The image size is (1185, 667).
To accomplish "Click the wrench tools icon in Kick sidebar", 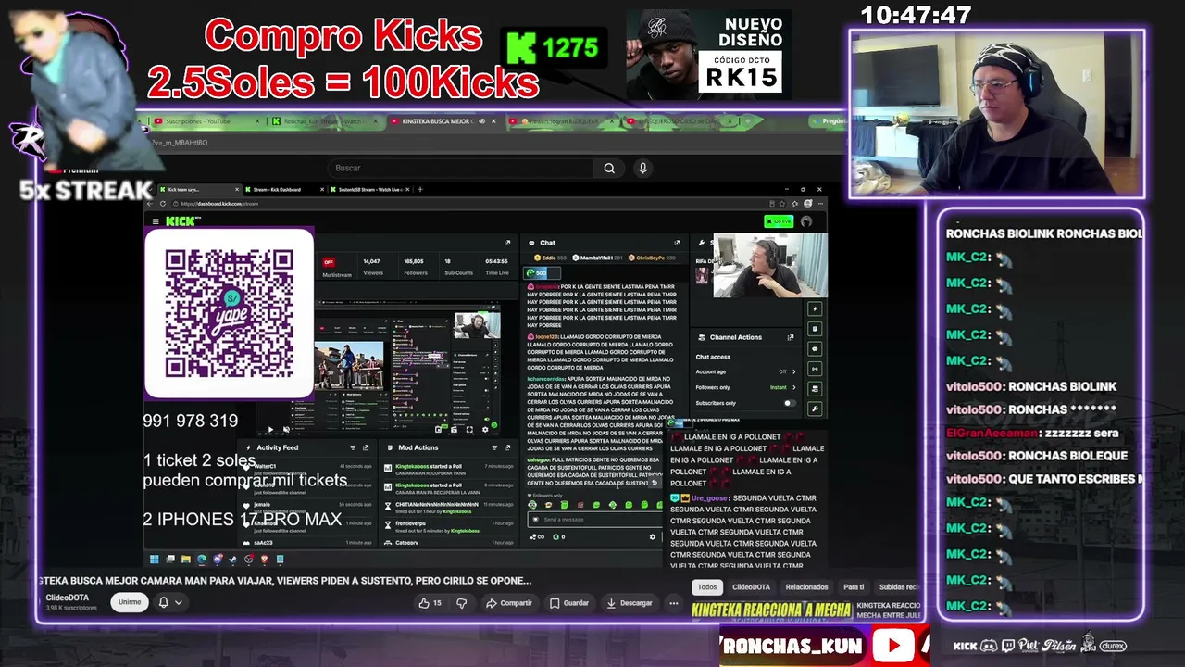I will coord(815,409).
